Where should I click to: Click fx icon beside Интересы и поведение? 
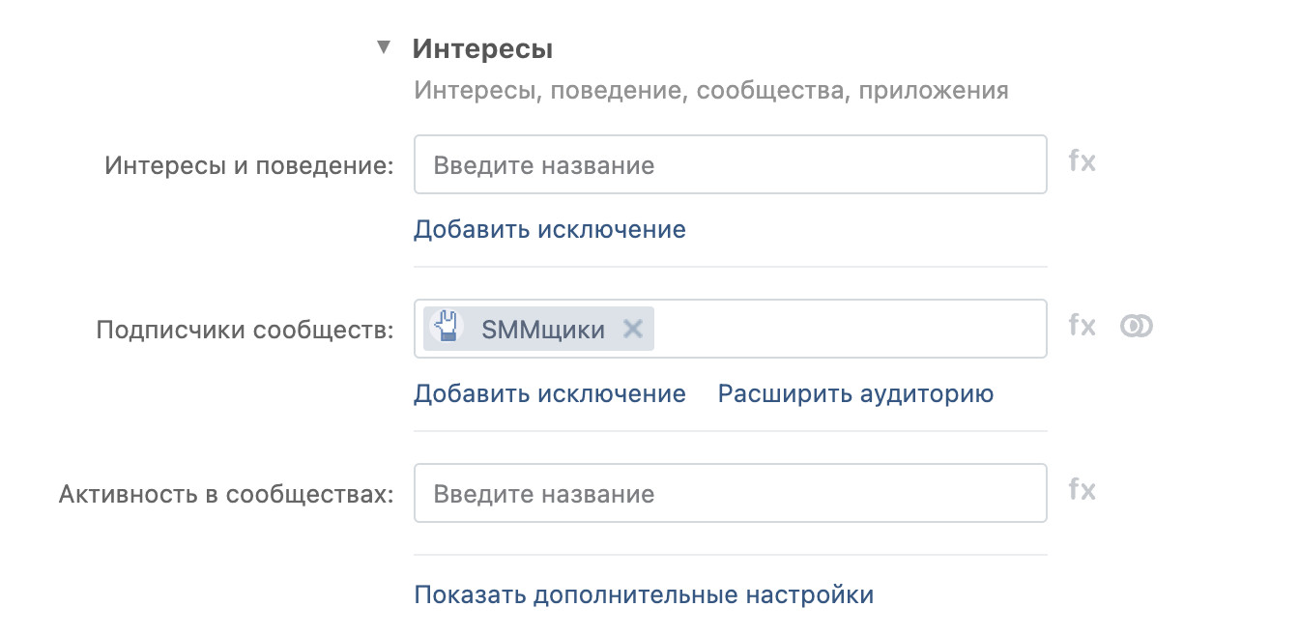click(x=1082, y=161)
